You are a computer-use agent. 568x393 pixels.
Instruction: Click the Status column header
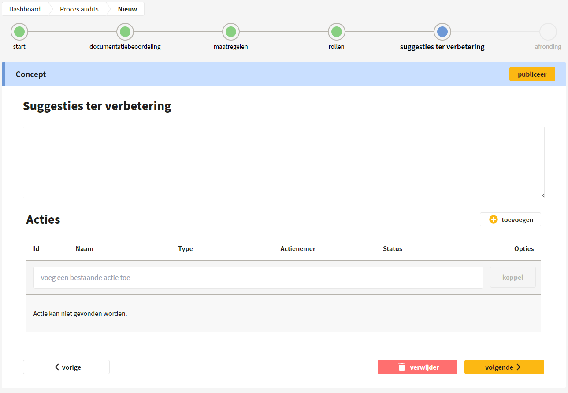coord(393,249)
